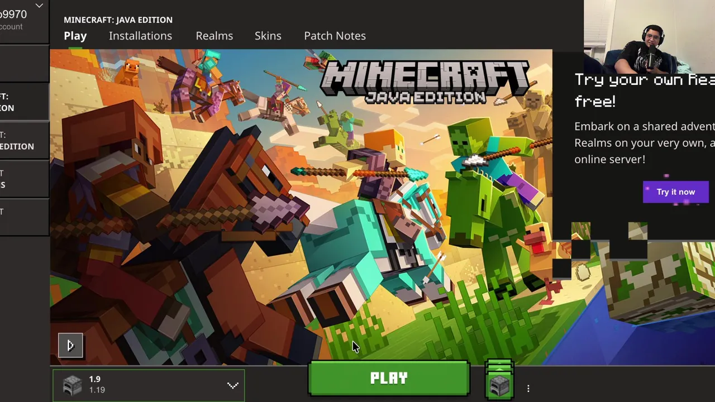Click the MINECRAFT: JAVA EDITION title
Image resolution: width=715 pixels, height=402 pixels.
[x=118, y=20]
